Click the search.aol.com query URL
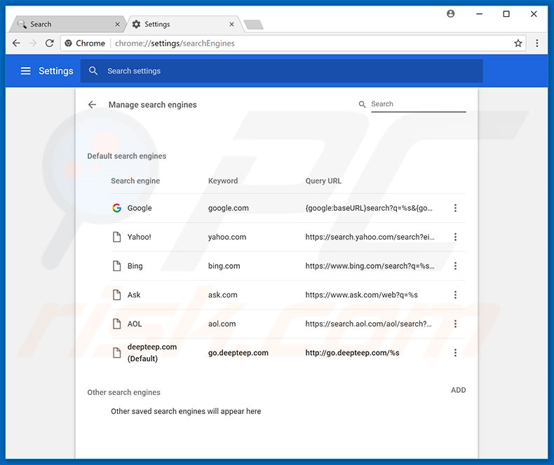Viewport: 554px width, 465px height. click(368, 324)
